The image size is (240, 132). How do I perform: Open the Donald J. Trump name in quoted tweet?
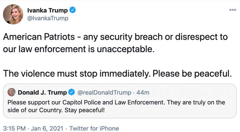pyautogui.click(x=42, y=93)
